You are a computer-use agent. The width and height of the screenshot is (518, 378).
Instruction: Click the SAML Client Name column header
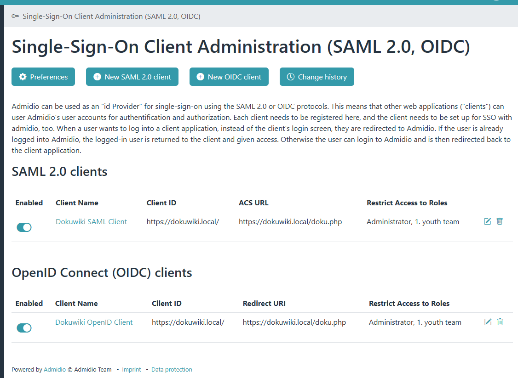(x=77, y=203)
